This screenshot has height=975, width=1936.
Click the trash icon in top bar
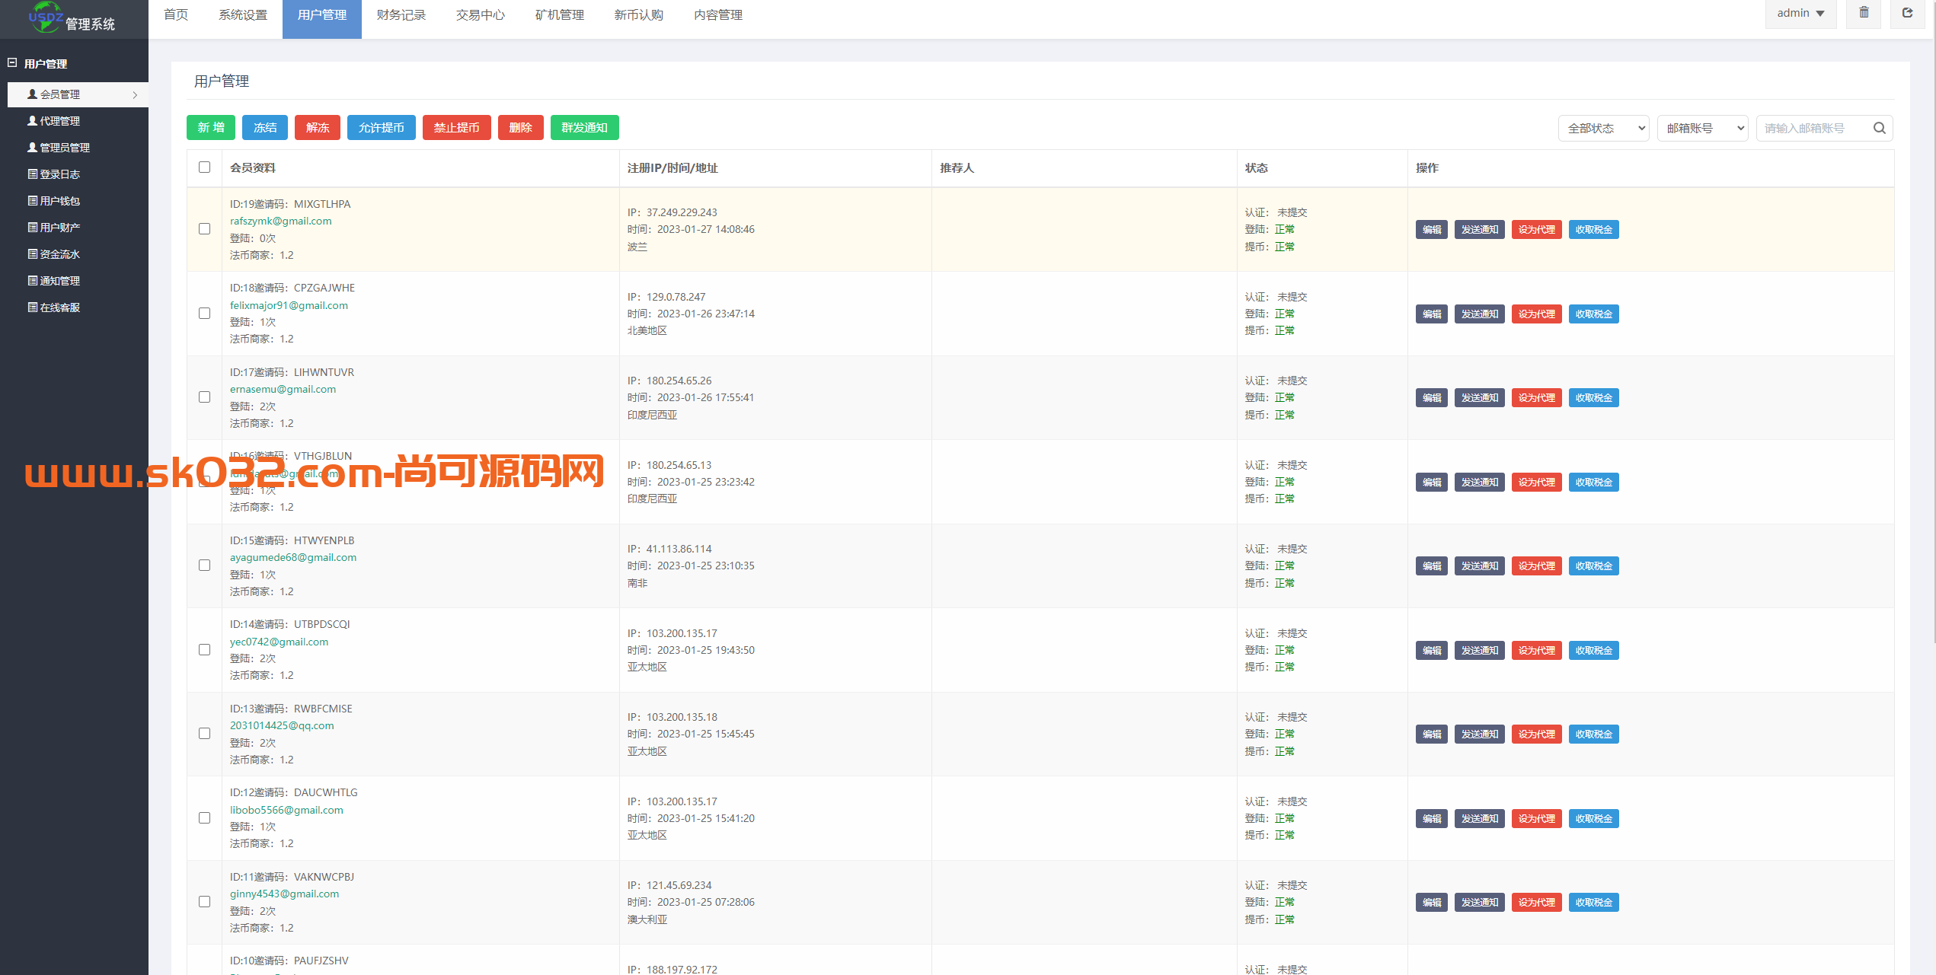[x=1864, y=13]
